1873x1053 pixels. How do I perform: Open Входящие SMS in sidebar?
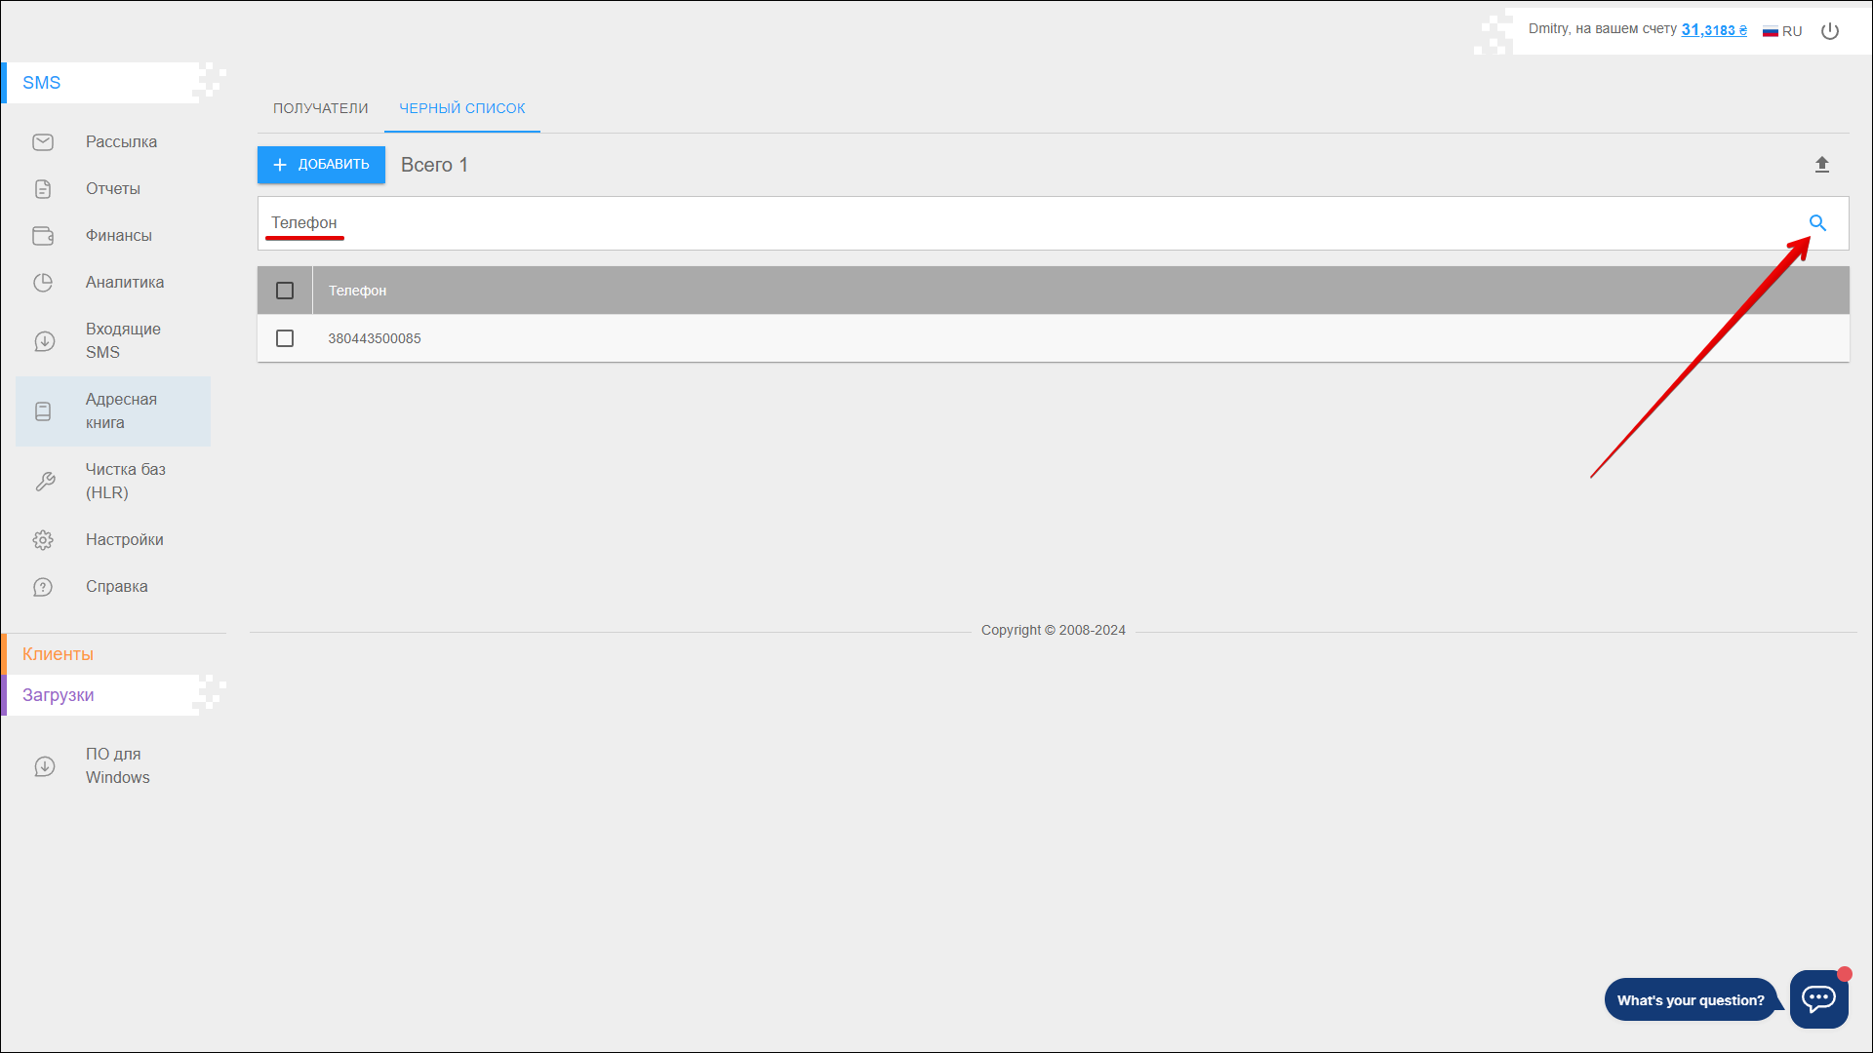click(122, 340)
